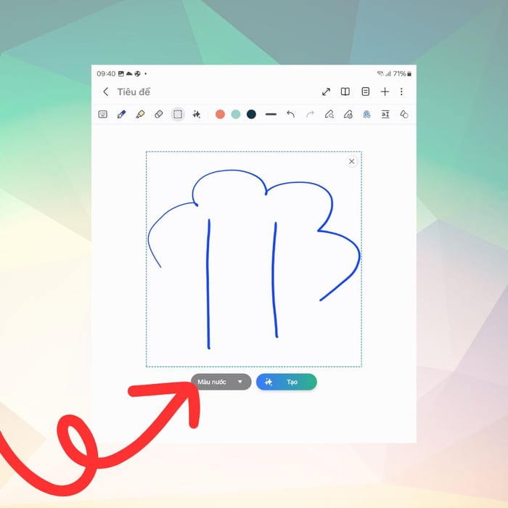This screenshot has height=508, width=508.
Task: Open the handwriting lock/style tool
Action: (x=348, y=114)
